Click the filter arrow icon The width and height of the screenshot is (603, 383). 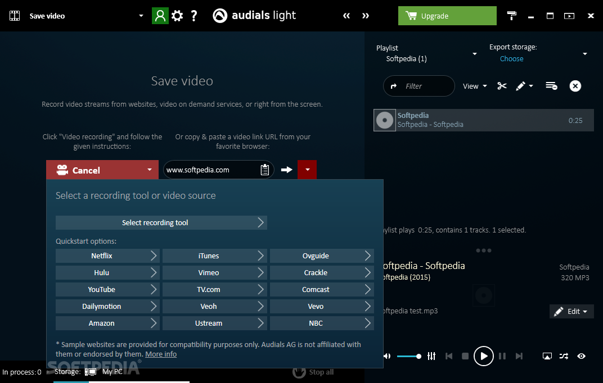point(393,86)
